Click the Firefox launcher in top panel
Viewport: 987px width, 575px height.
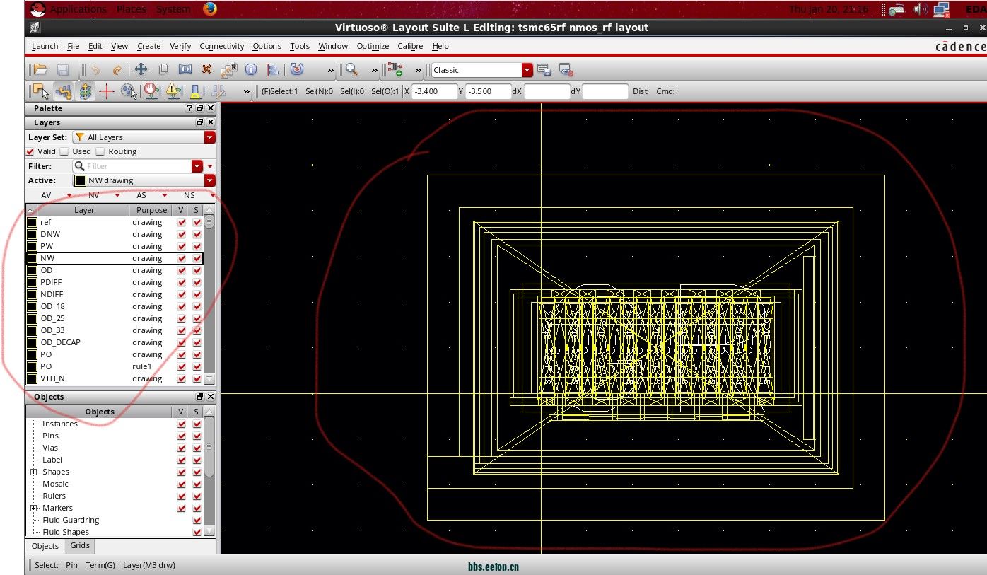coord(209,9)
